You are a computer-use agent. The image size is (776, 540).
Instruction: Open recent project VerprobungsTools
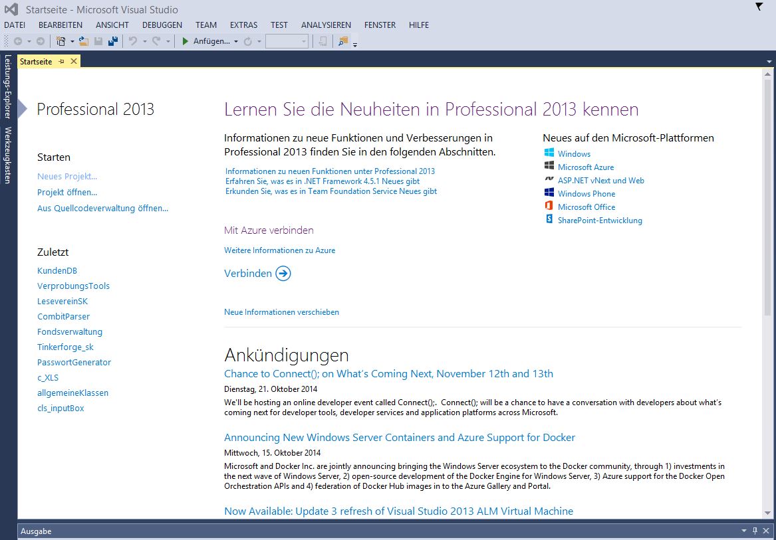pos(73,286)
